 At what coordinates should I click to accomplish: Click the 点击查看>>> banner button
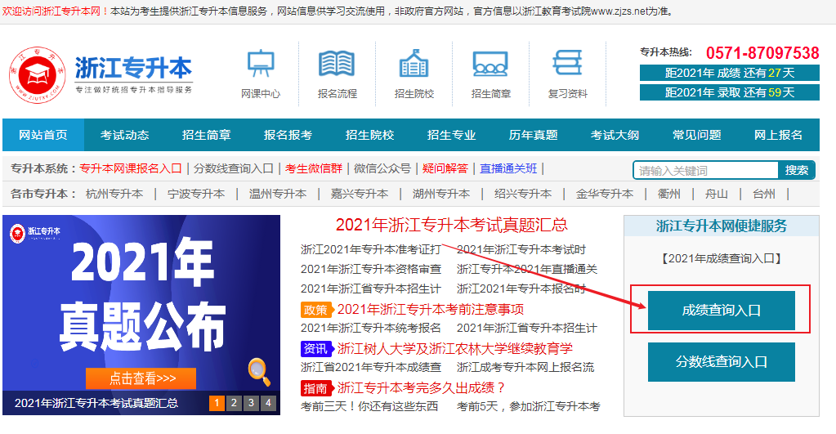pos(141,378)
